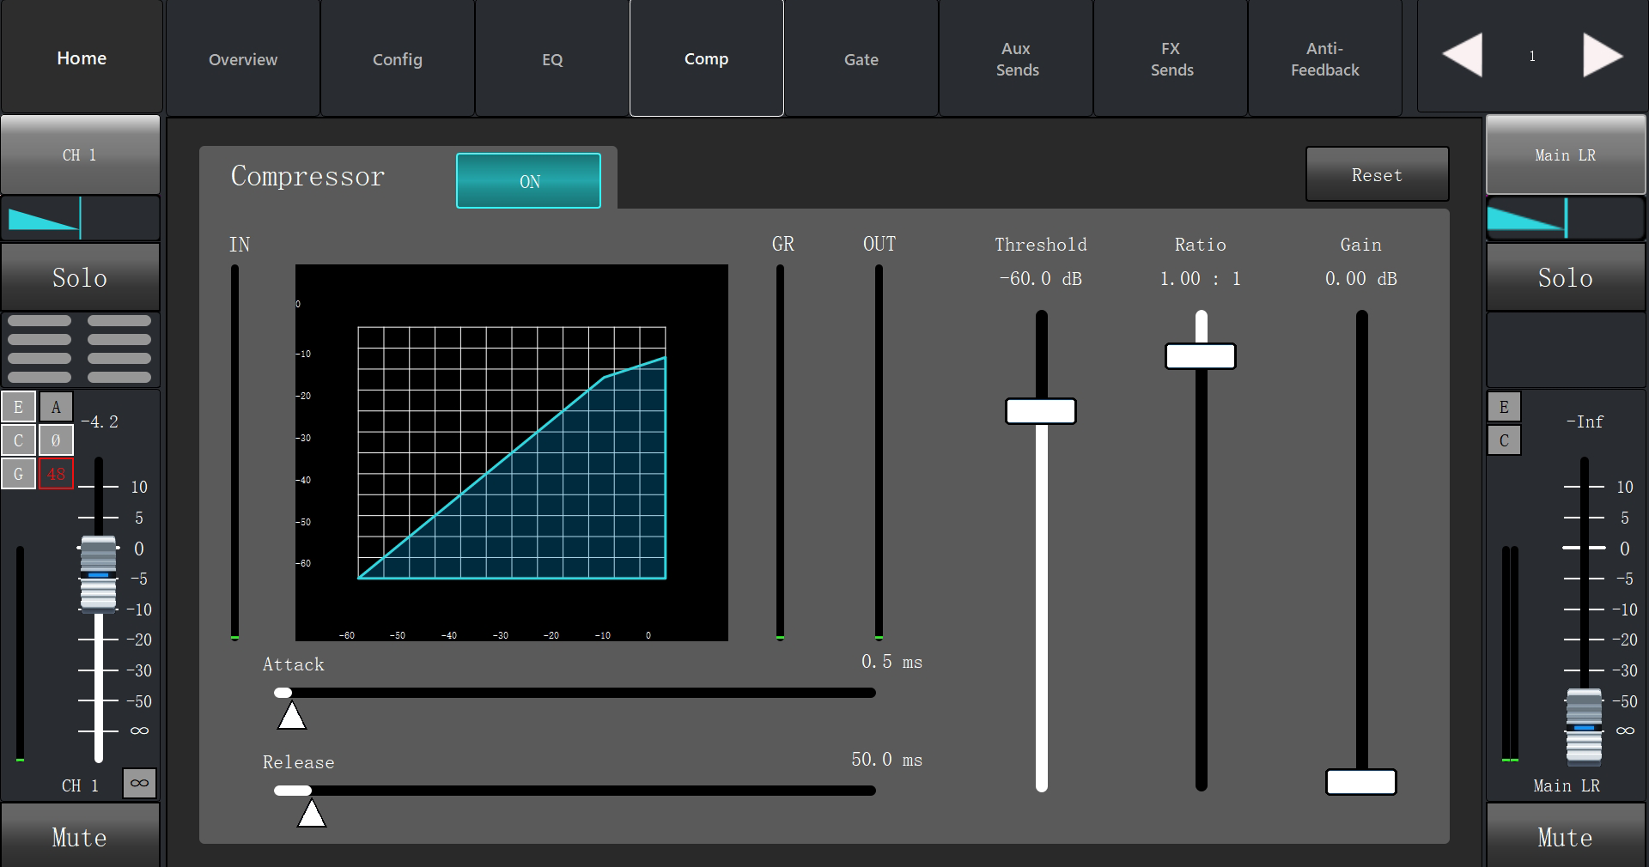
Task: Mute the Main LR output
Action: tap(1566, 837)
